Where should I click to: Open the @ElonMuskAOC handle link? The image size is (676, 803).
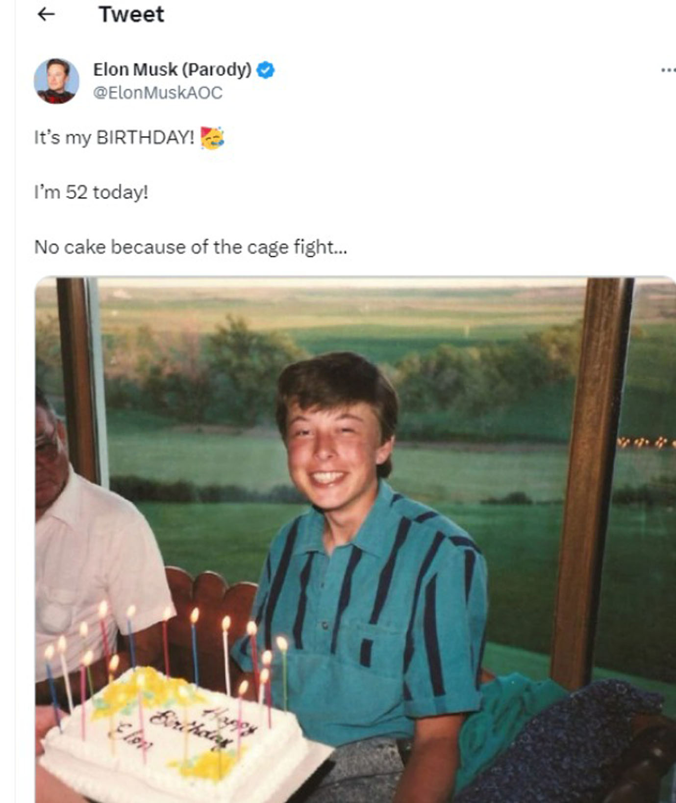click(157, 92)
